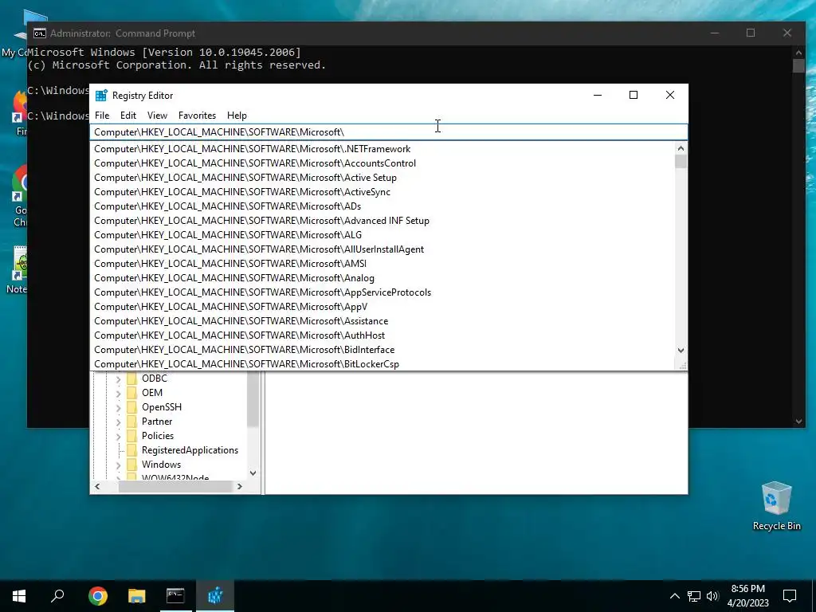816x612 pixels.
Task: Open the Help menu in Registry Editor
Action: tap(237, 116)
